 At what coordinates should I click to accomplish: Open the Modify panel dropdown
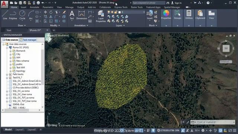point(55,25)
